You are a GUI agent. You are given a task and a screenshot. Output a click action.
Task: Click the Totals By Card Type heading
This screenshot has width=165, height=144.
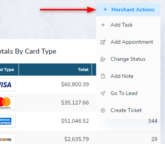(x=28, y=51)
